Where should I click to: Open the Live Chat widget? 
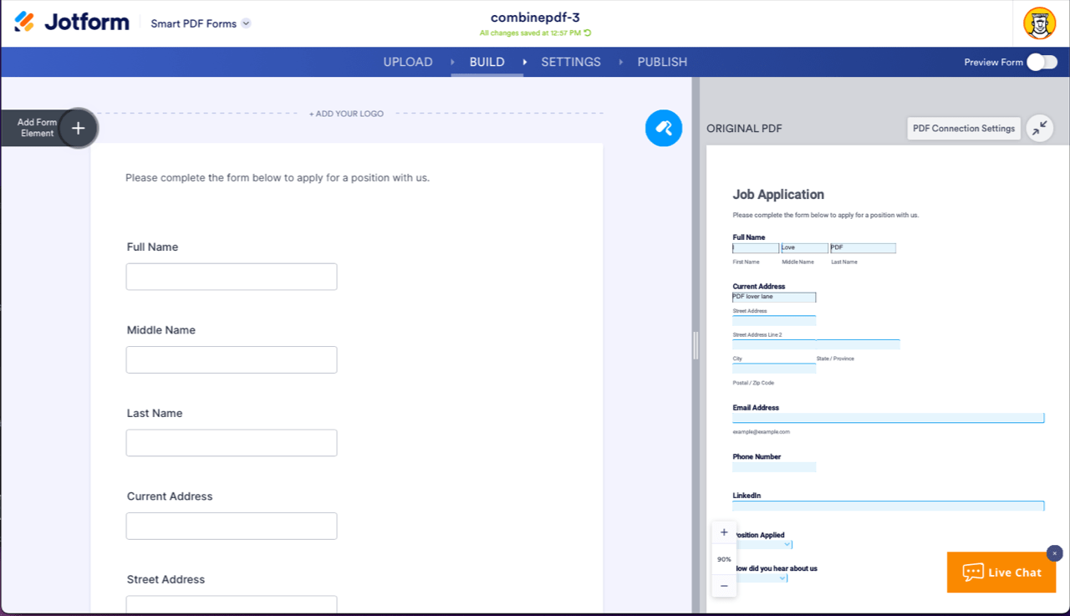[x=1001, y=573]
